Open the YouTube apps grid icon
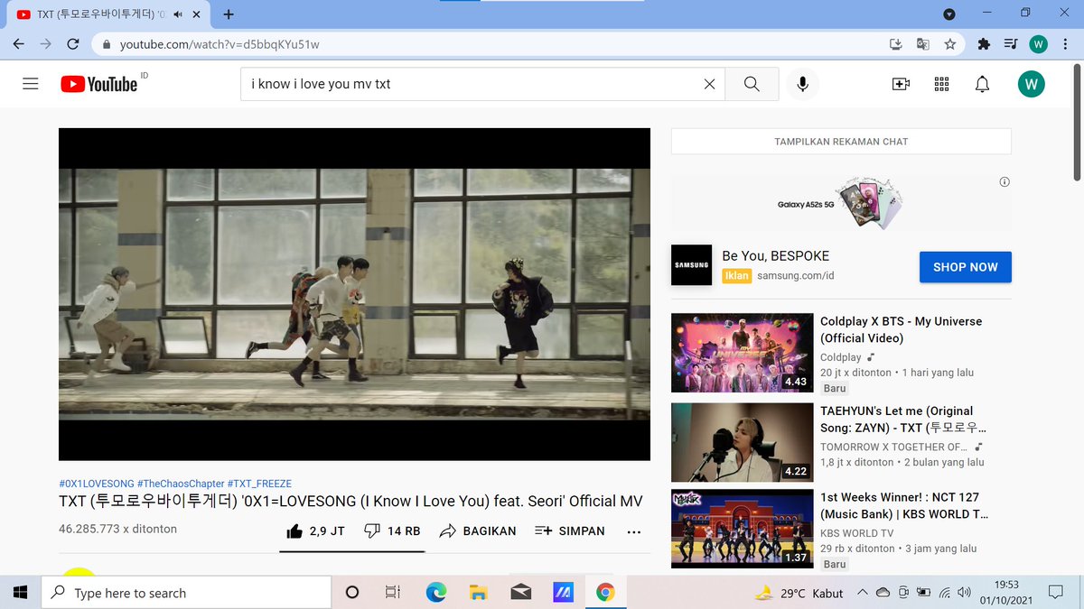The height and width of the screenshot is (609, 1084). (x=941, y=83)
